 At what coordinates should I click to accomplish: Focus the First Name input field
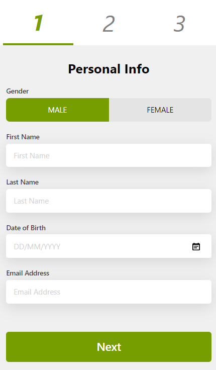click(x=109, y=155)
